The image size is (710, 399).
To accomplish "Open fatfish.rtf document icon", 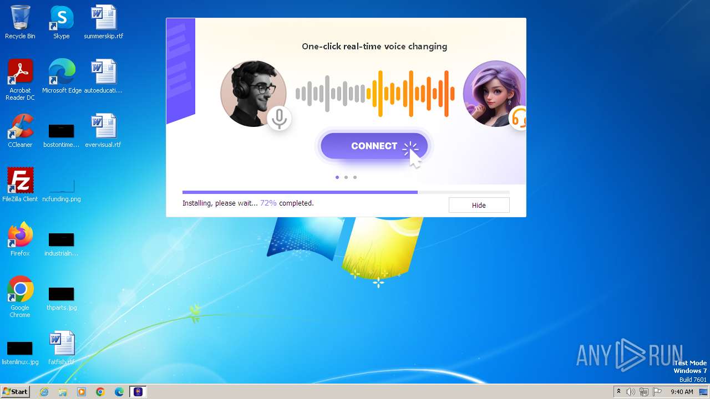I will coord(62,348).
